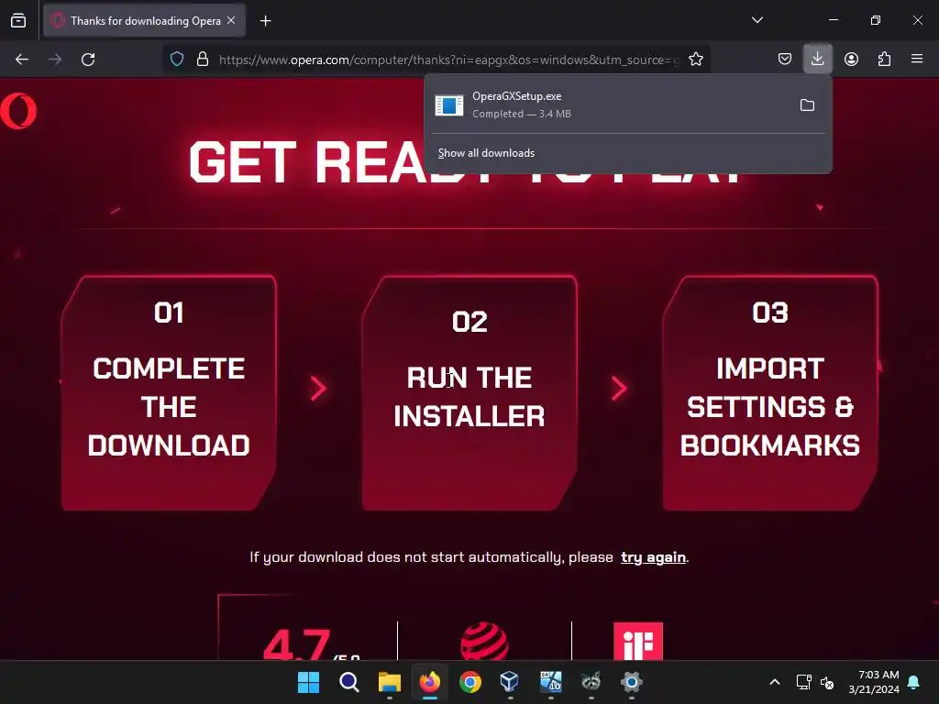
Task: Open clock showing 7:03 AM 3/21/2024
Action: click(874, 682)
